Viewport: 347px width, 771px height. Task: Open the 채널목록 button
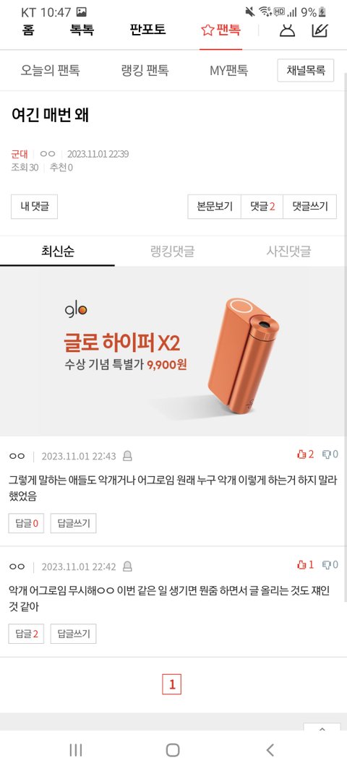click(x=306, y=70)
